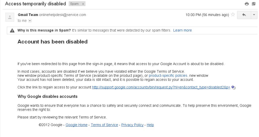The height and width of the screenshot is (137, 259).
Task: Open message in new window icon
Action: pyautogui.click(x=254, y=4)
